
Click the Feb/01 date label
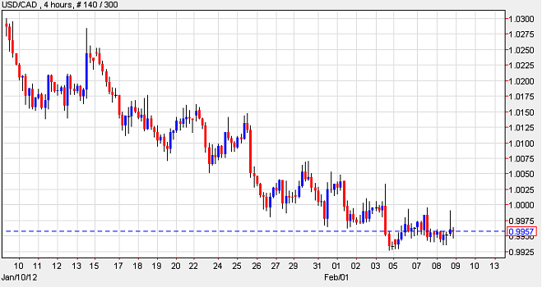coord(336,277)
